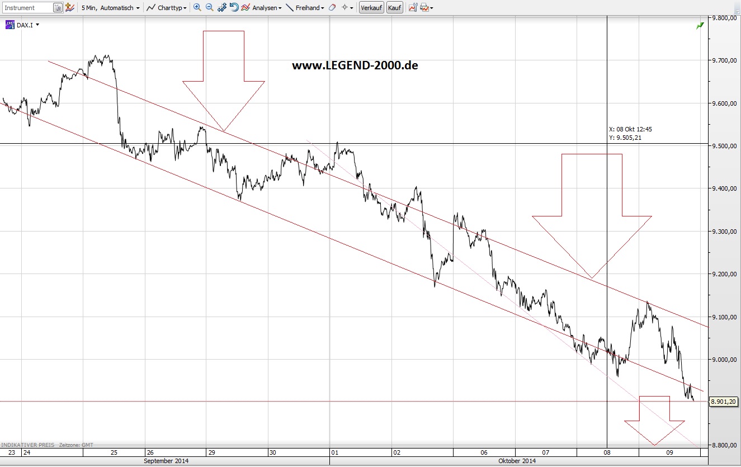Activate the crosshair pointer tool
Screen dimensions: 741x467
pyautogui.click(x=345, y=7)
